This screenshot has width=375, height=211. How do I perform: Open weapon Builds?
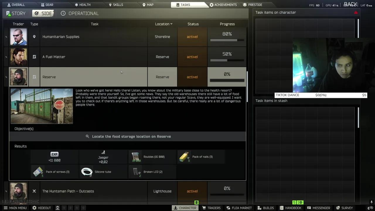[x=266, y=208]
